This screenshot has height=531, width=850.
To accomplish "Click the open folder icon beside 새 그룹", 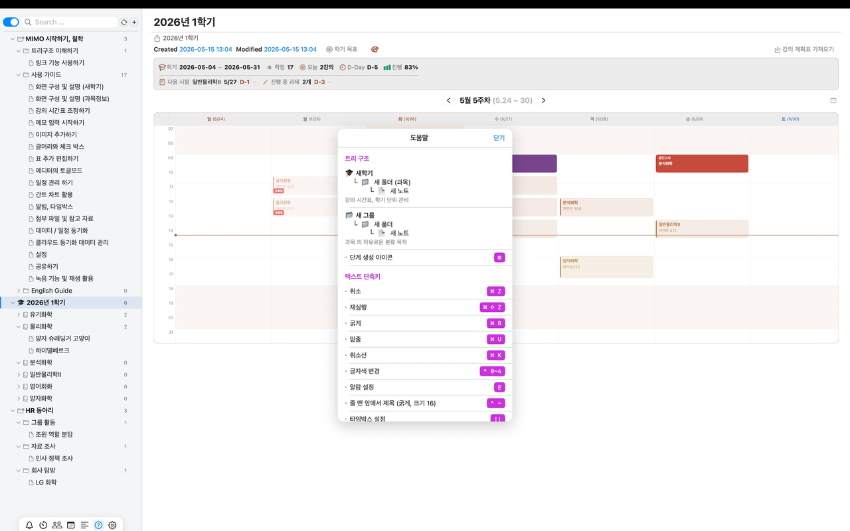I will coord(349,215).
